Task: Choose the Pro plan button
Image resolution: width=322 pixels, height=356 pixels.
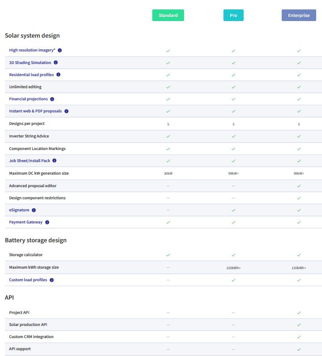Action: pyautogui.click(x=233, y=15)
